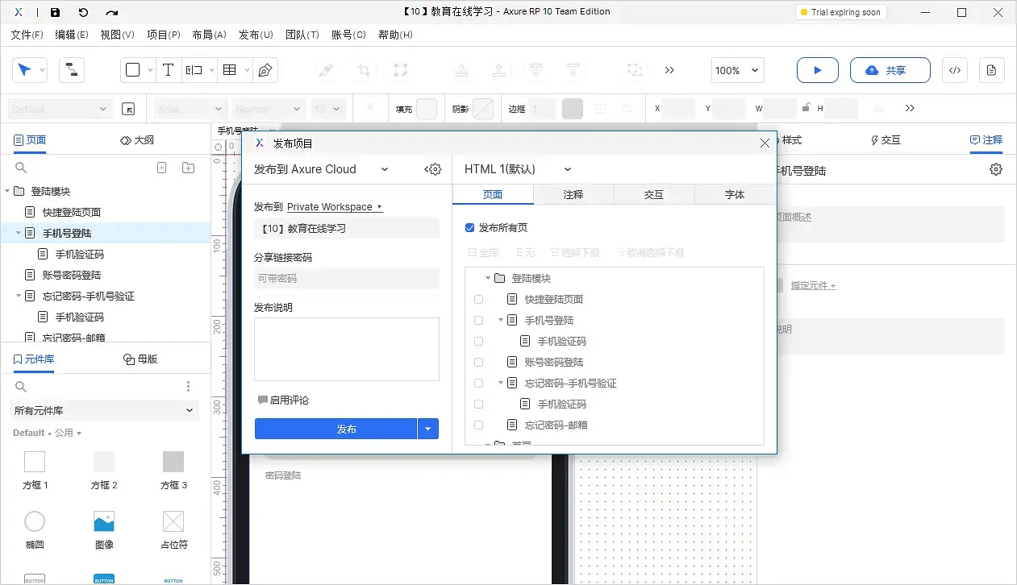
Task: Click inside the 发布说明 text area
Action: (346, 348)
